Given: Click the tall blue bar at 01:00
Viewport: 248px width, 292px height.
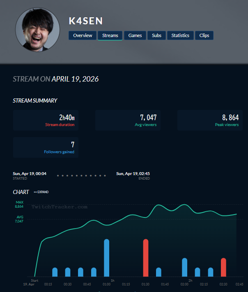Looking at the screenshot, I should [107, 258].
